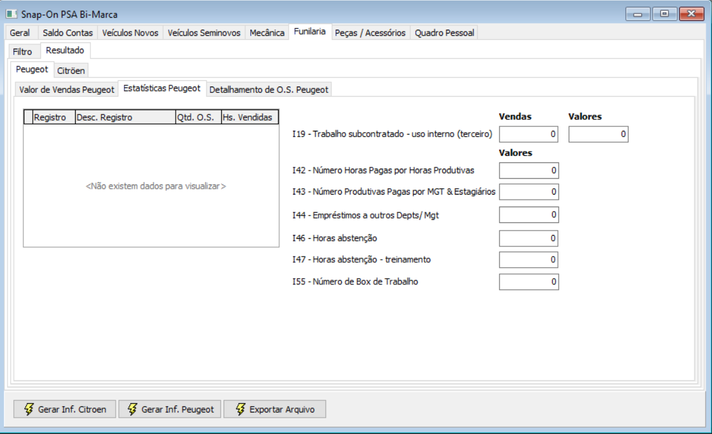The height and width of the screenshot is (434, 712).
Task: Click the 'I19 - Trabalho subcontratado' label
Action: coord(392,134)
